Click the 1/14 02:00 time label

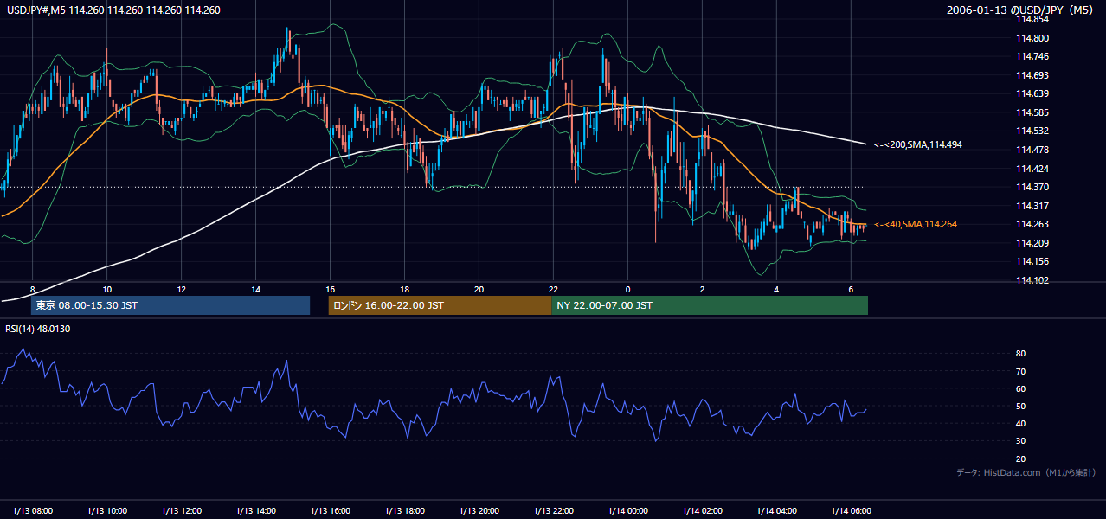(x=702, y=510)
